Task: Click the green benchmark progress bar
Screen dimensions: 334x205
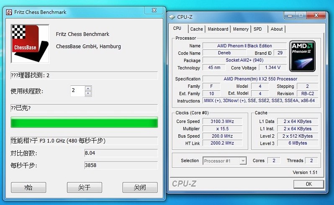Action: pyautogui.click(x=85, y=122)
